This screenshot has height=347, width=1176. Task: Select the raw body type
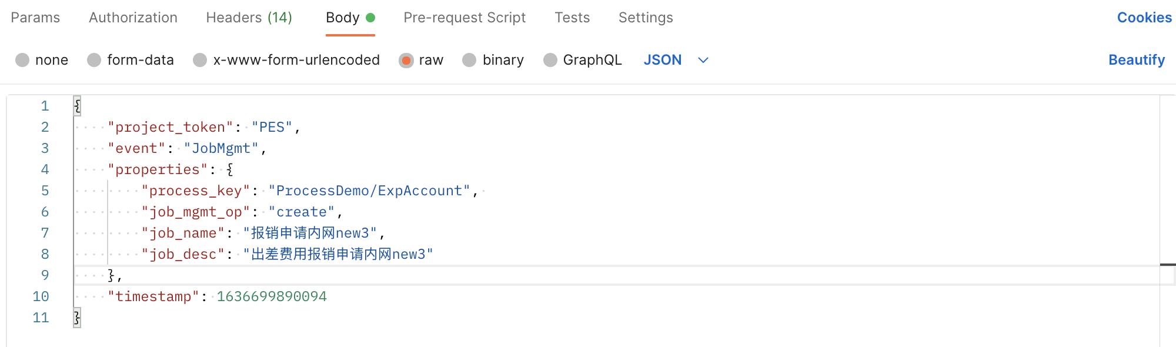(421, 60)
